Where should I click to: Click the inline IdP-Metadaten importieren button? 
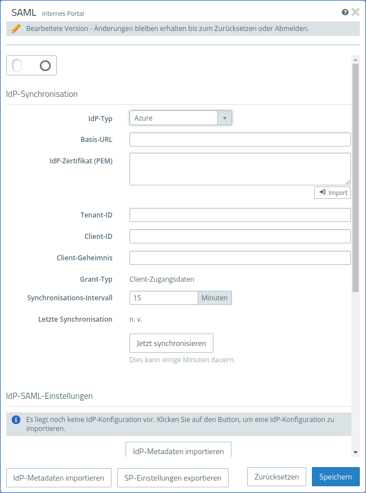pyautogui.click(x=178, y=451)
